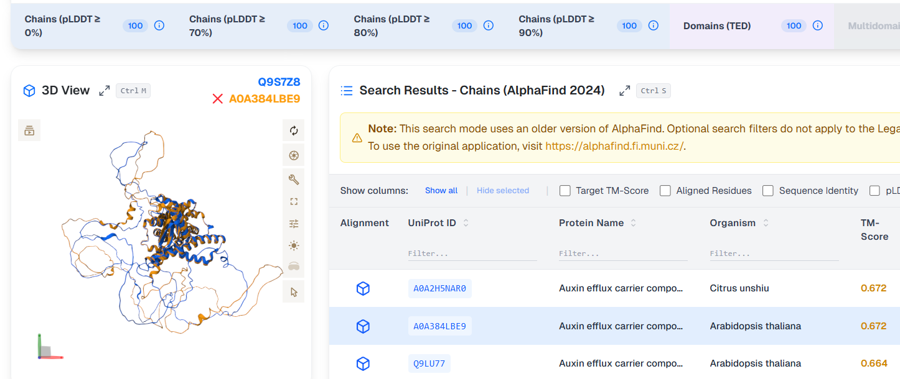This screenshot has height=379, width=900.
Task: Click the Citrus unshiu organism cell
Action: coord(741,288)
